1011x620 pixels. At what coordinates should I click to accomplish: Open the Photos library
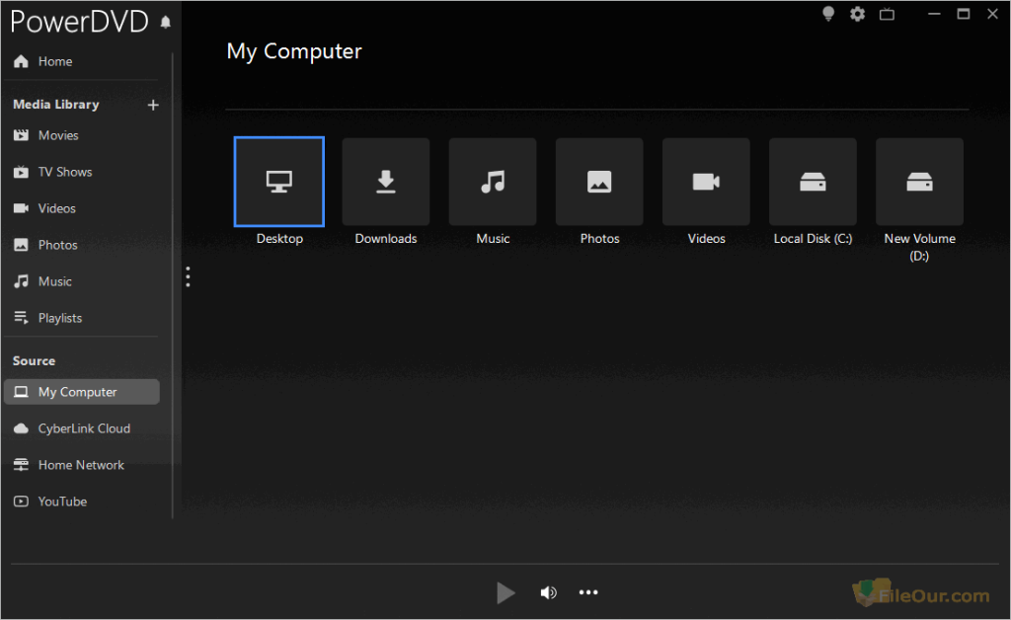(58, 245)
